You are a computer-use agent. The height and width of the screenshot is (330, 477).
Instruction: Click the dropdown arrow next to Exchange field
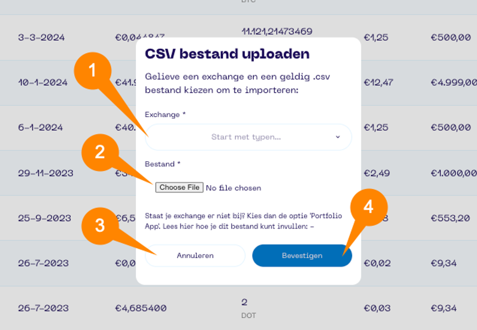[x=338, y=137]
